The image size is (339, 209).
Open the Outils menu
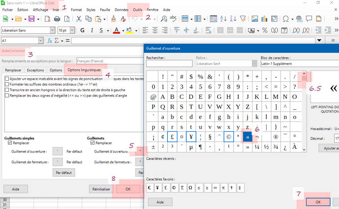[x=138, y=9]
